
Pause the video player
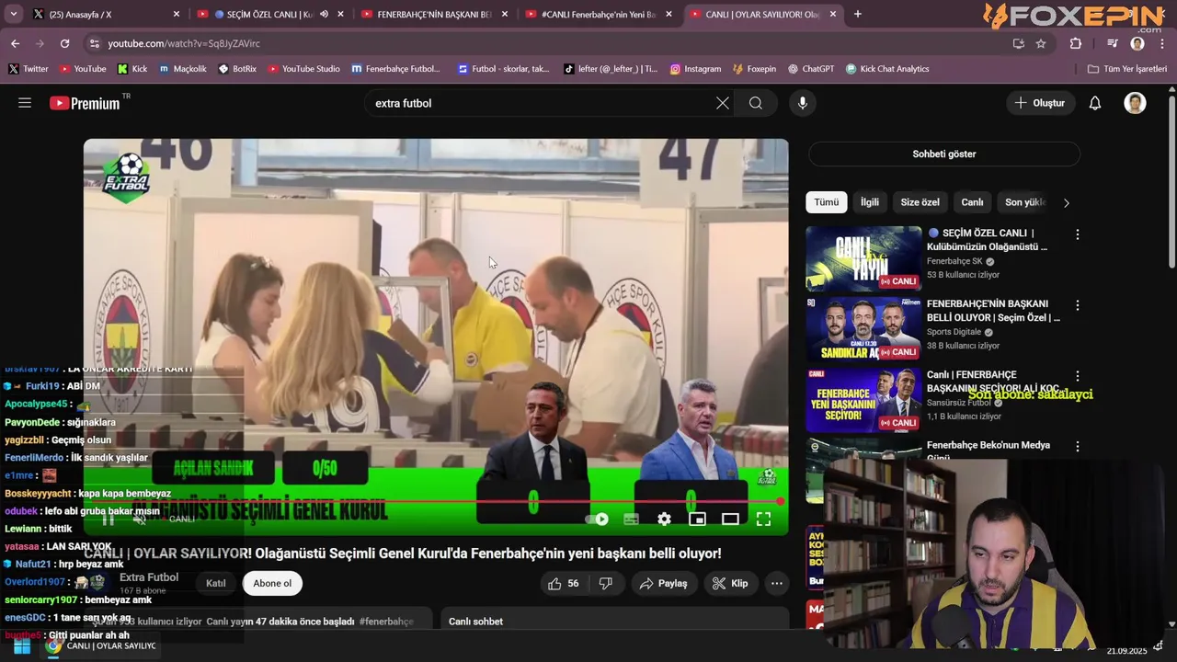(x=108, y=519)
